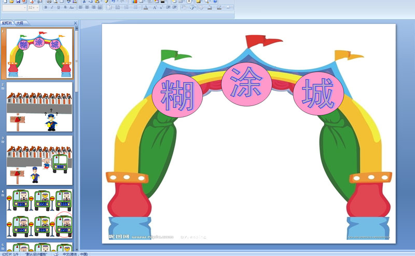The width and height of the screenshot is (415, 256).
Task: Open the AutoShapes icon
Action: click(192, 7)
